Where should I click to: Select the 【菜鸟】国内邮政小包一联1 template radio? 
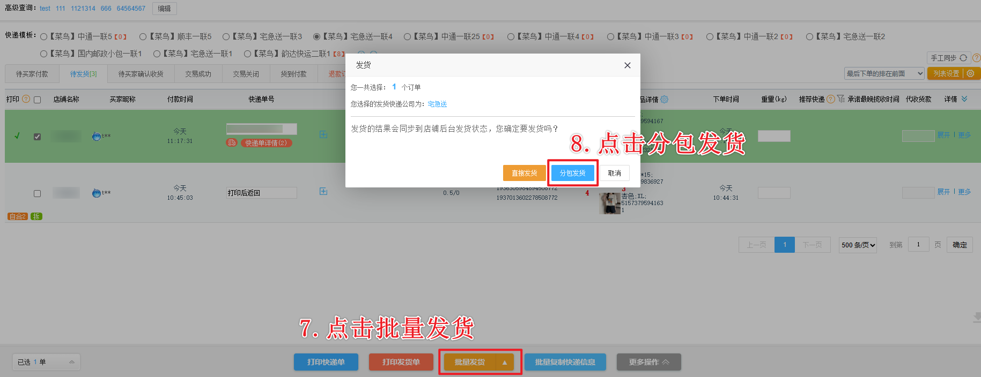point(44,54)
